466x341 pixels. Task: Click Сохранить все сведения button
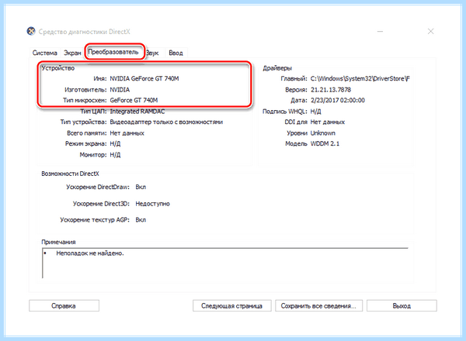pyautogui.click(x=318, y=305)
